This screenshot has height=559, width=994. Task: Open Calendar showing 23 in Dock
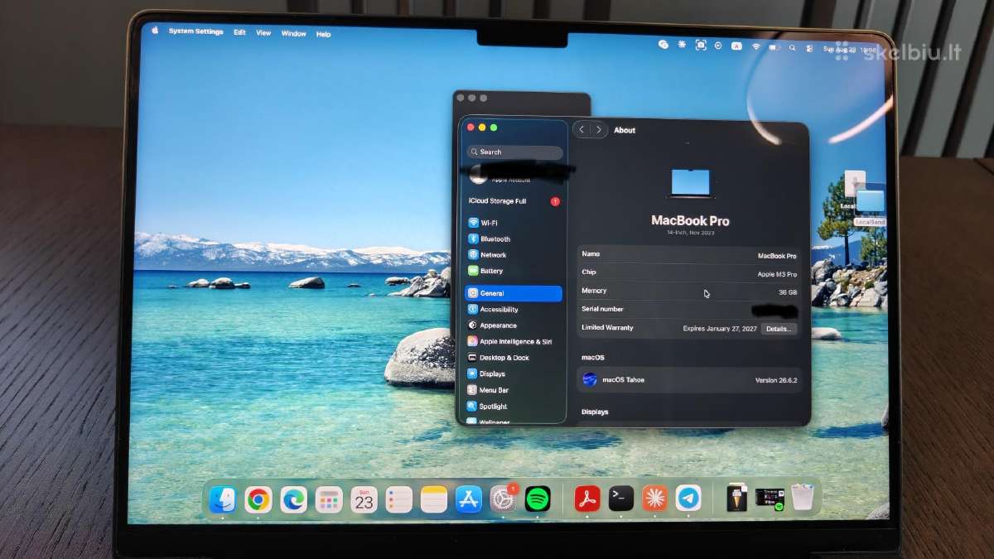(x=364, y=499)
